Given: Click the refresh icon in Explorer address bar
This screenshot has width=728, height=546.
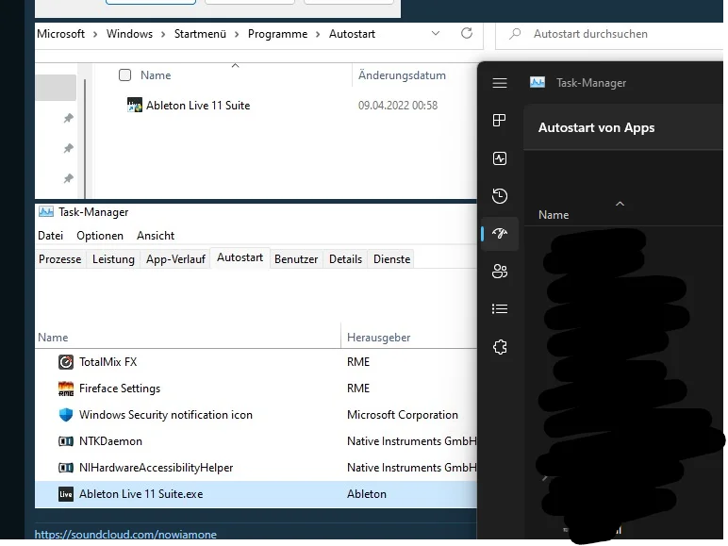Looking at the screenshot, I should click(x=467, y=33).
